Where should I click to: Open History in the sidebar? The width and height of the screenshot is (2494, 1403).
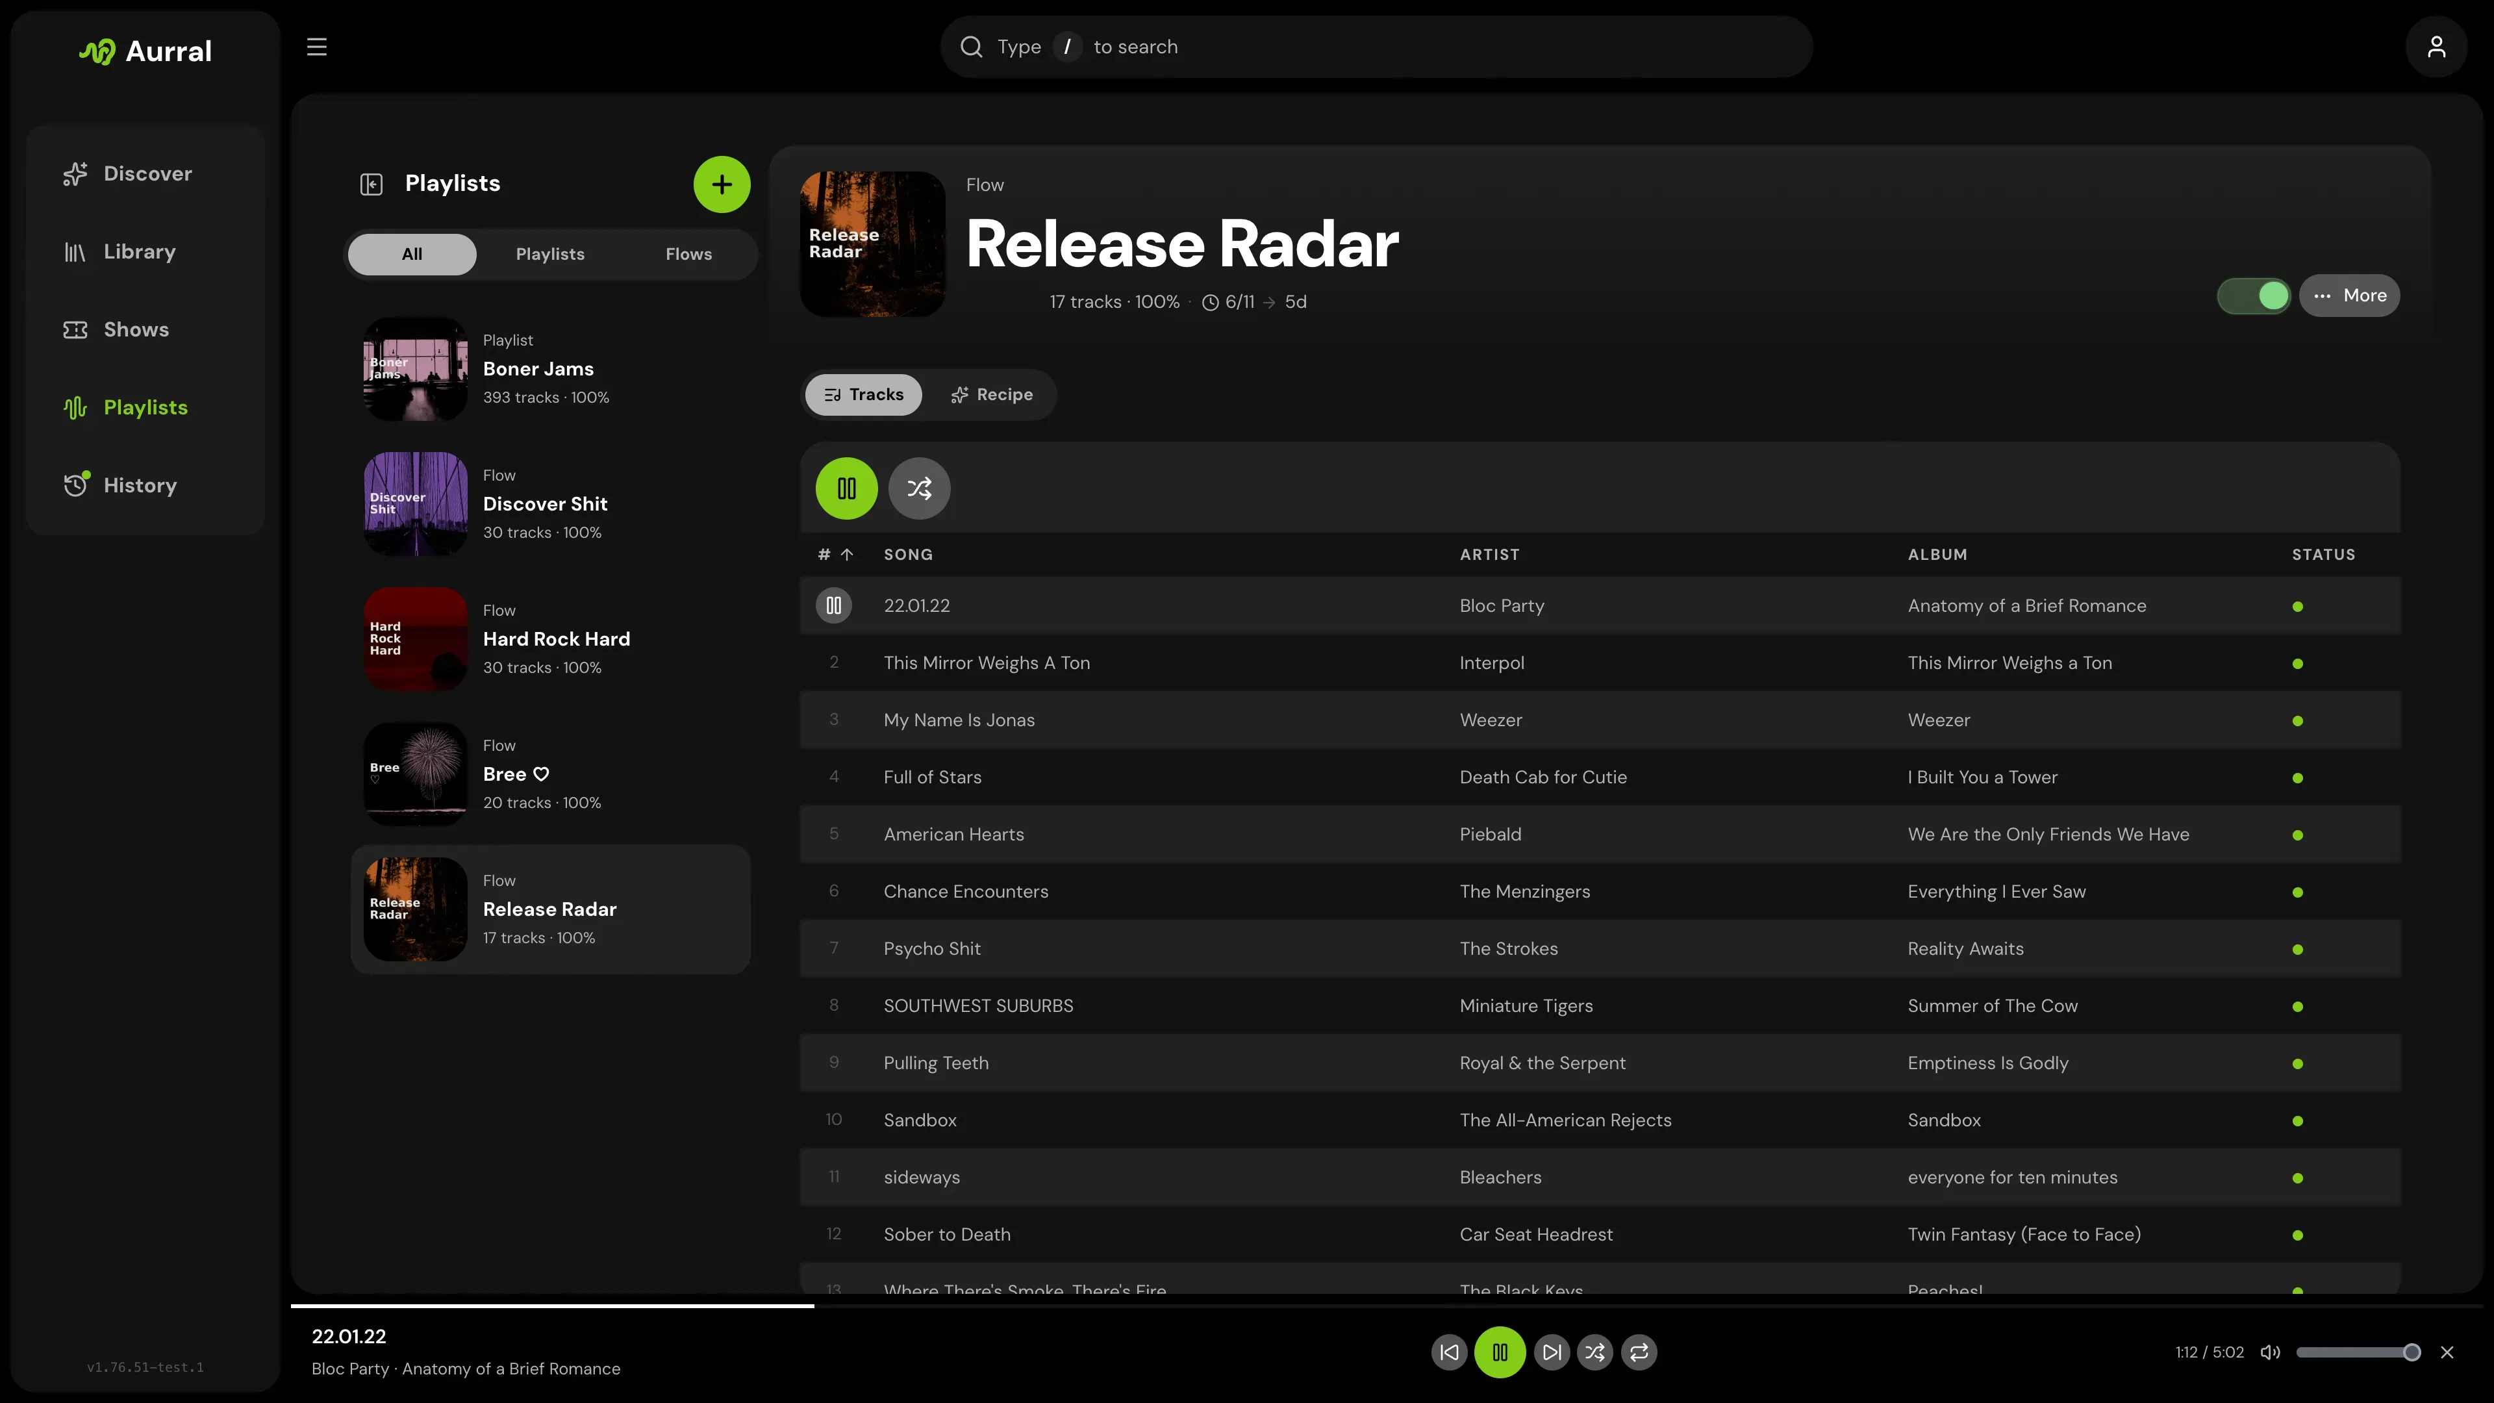146,485
